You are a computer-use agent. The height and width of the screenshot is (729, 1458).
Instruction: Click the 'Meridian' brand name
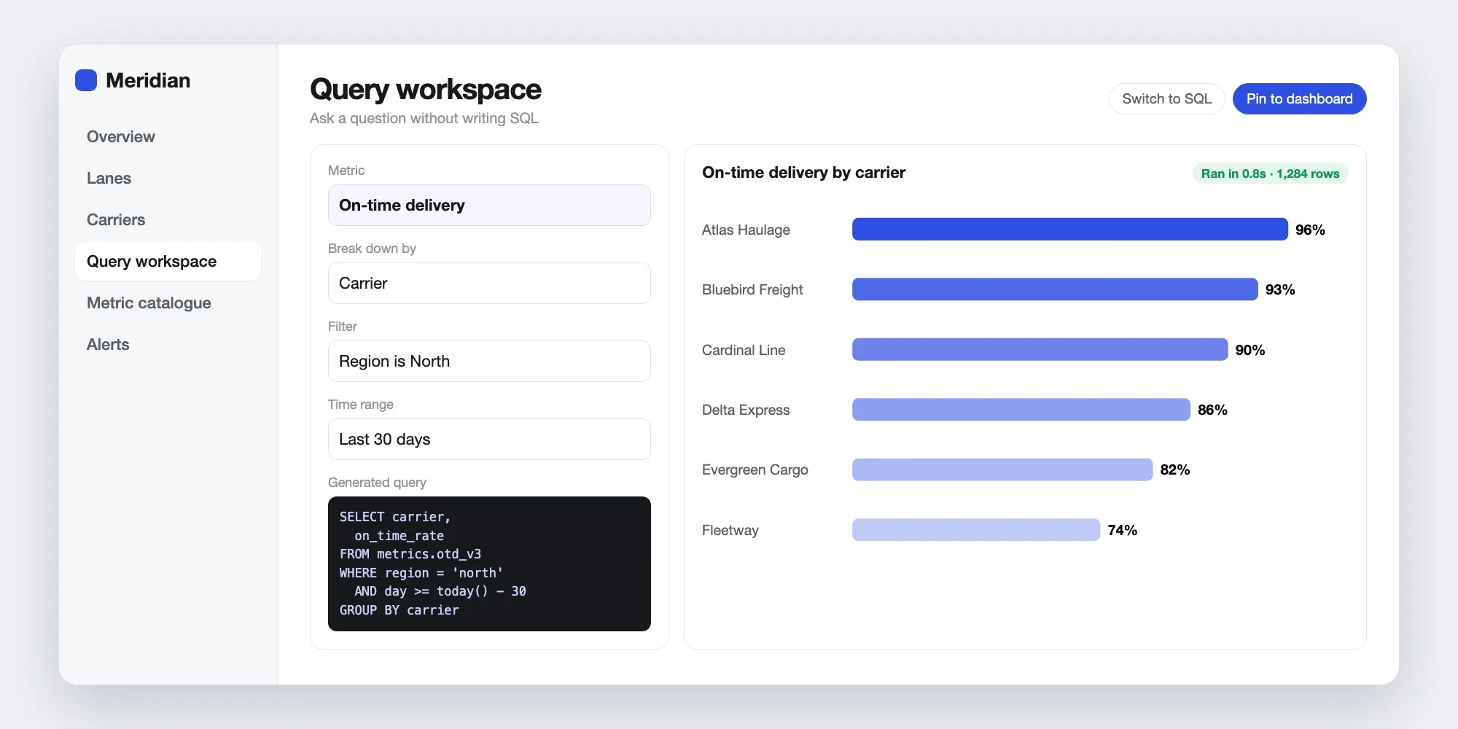click(148, 80)
